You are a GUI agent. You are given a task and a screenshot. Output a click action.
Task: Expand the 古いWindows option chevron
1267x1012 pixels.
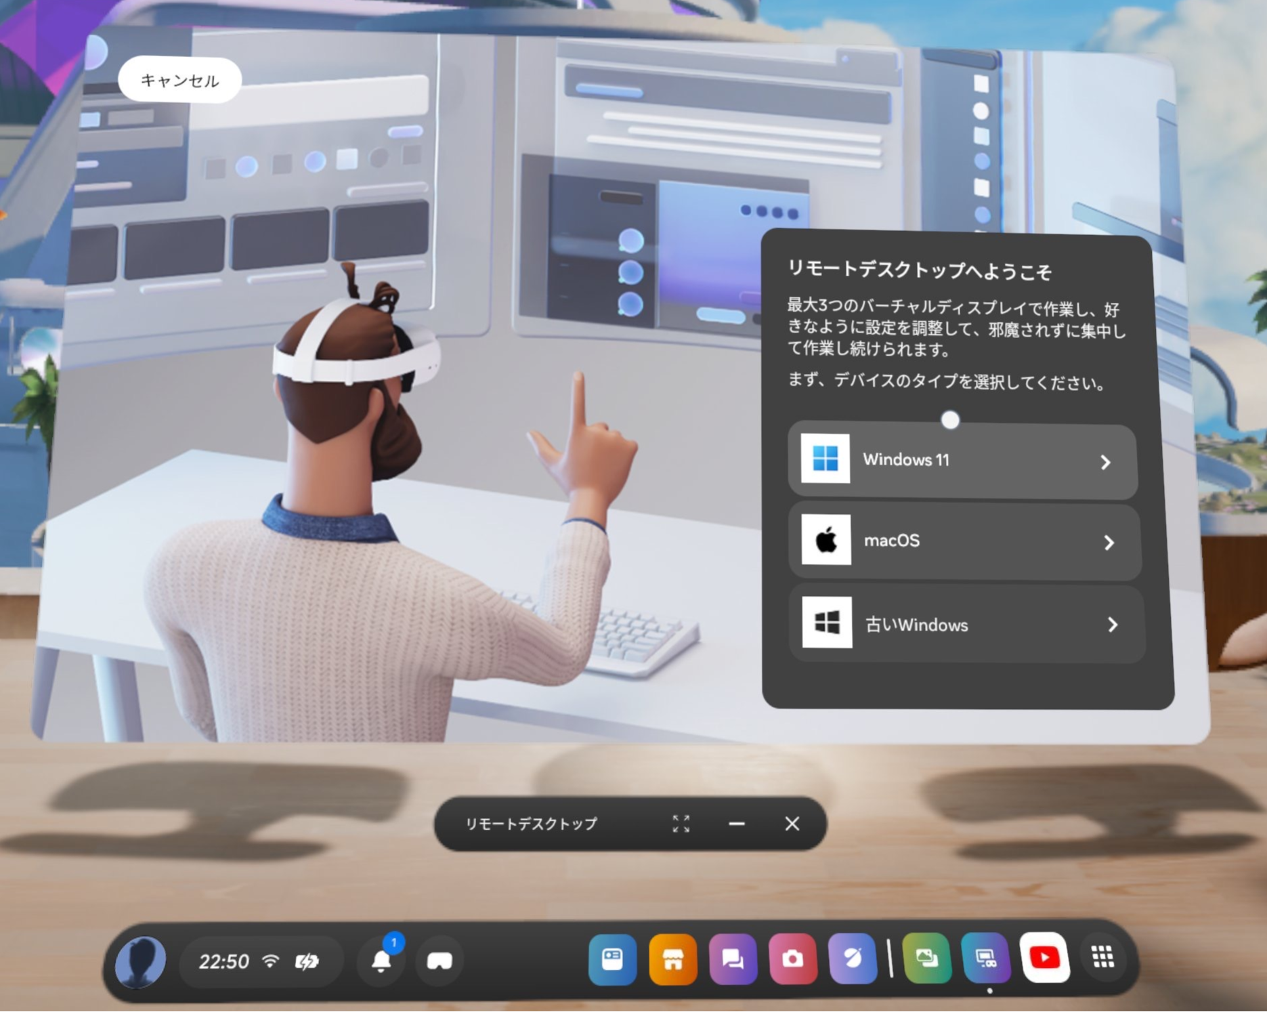(1112, 625)
